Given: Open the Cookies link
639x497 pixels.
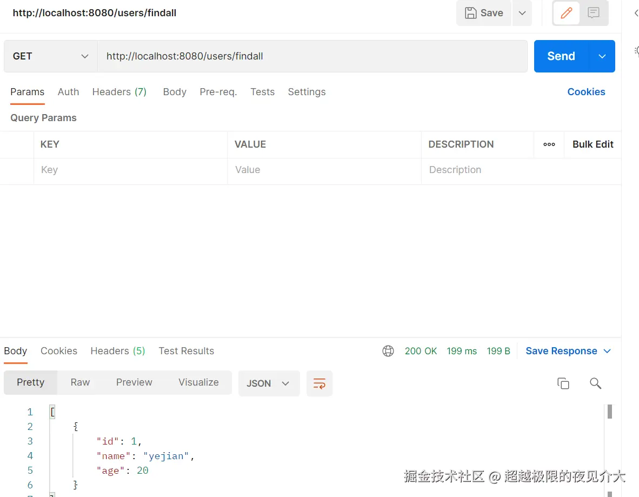Looking at the screenshot, I should click(x=586, y=92).
